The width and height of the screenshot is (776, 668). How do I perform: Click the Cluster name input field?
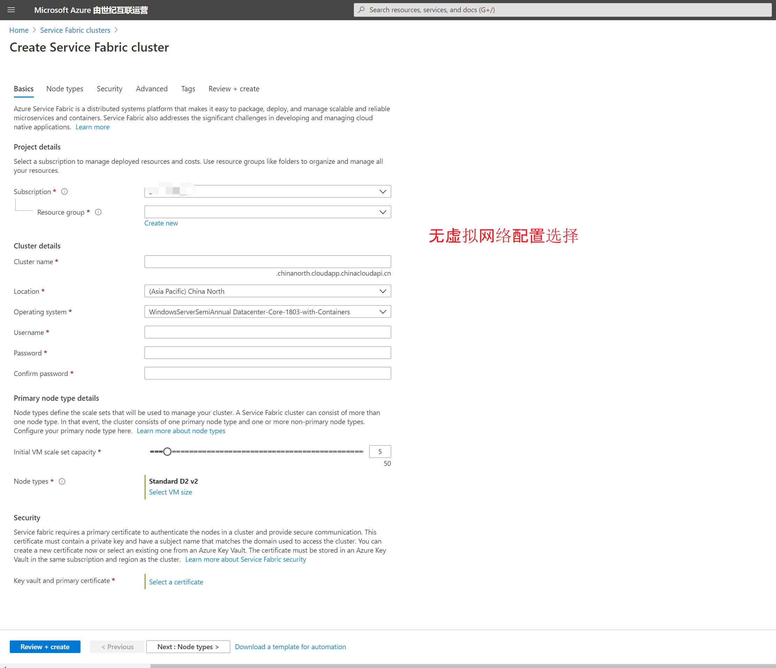[267, 261]
